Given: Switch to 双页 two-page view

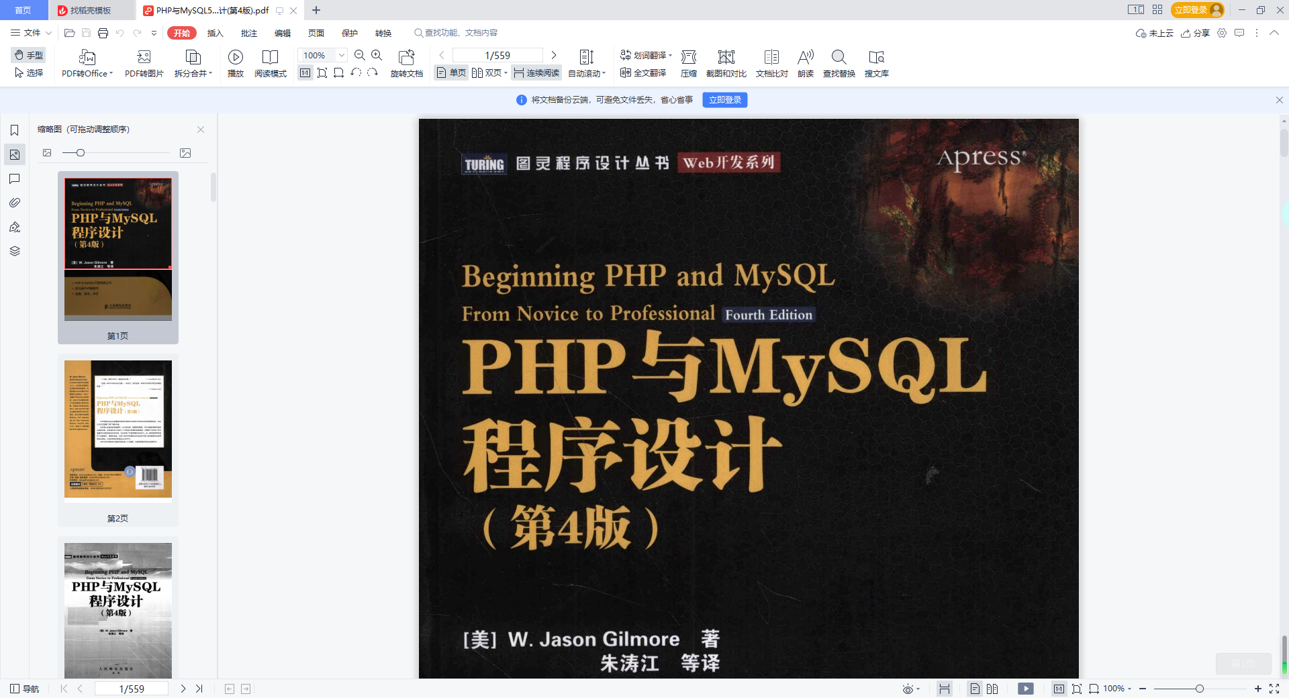Looking at the screenshot, I should [489, 73].
